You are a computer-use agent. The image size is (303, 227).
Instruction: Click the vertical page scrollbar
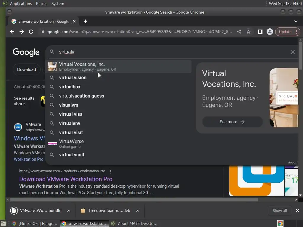point(300,56)
